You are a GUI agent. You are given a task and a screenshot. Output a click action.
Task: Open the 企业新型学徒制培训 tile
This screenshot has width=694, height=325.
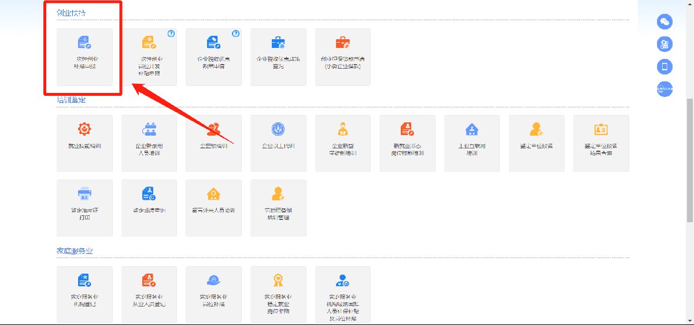[x=343, y=143]
